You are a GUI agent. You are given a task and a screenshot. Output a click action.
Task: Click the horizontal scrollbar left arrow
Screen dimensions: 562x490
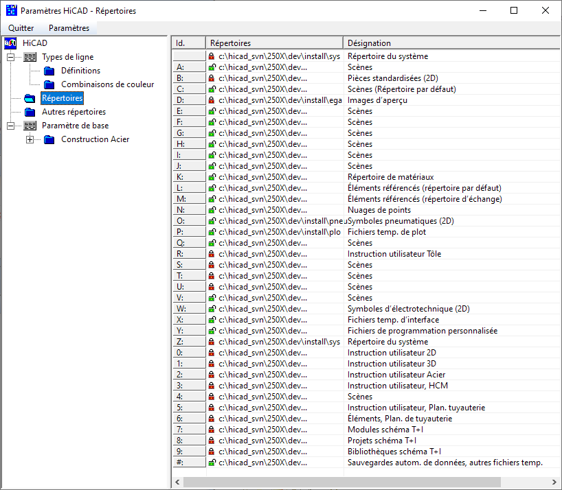(177, 482)
